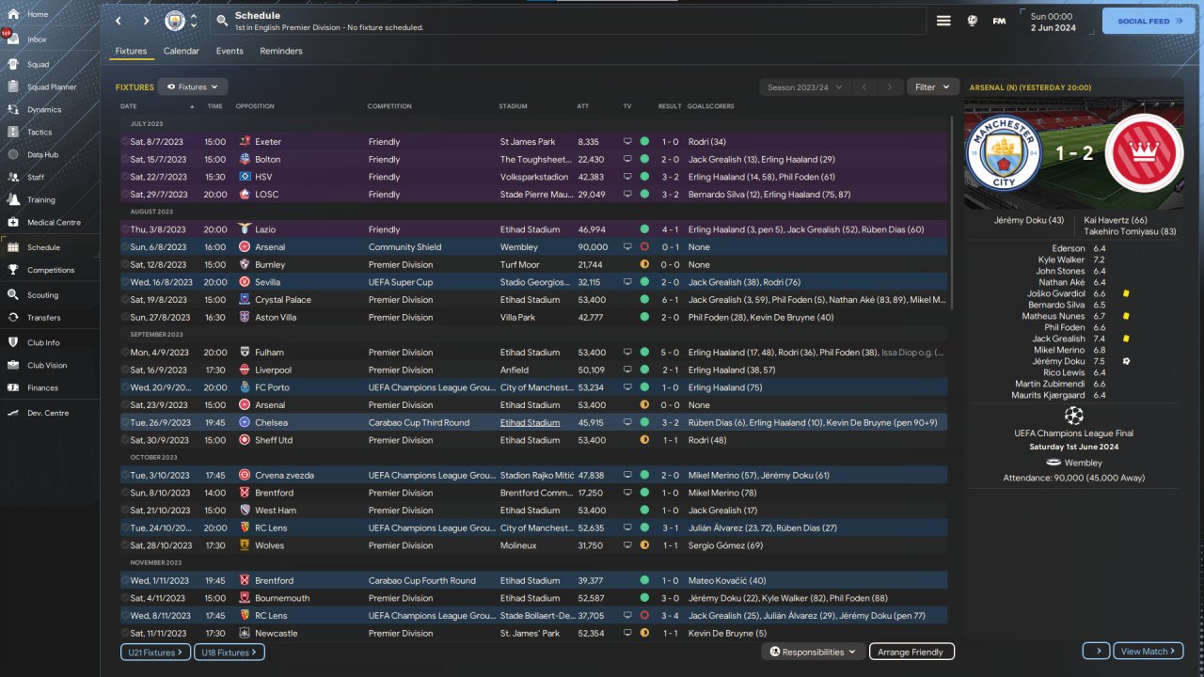Viewport: 1204px width, 677px height.
Task: Sort fixtures by the Date column header
Action: (x=129, y=106)
